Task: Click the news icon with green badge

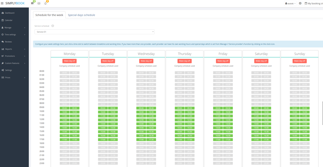Action: click(x=32, y=3)
